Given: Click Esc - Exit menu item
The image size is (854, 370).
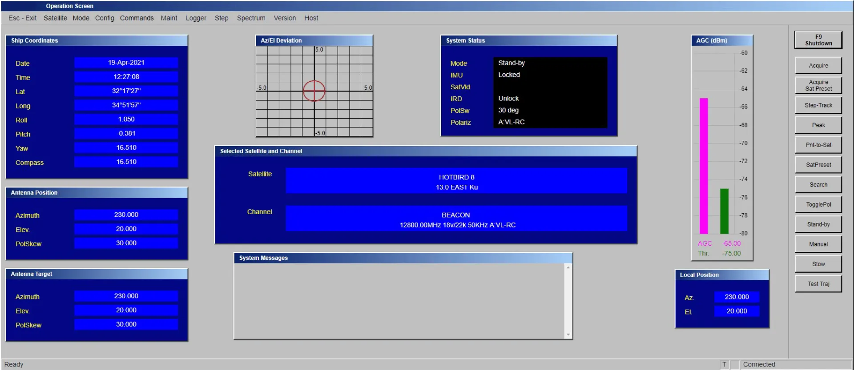Looking at the screenshot, I should click(22, 18).
